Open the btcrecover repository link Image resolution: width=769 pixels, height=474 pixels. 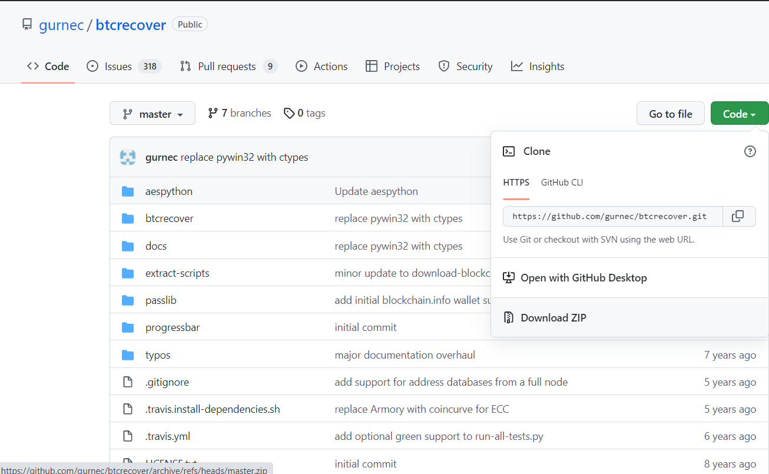(x=131, y=25)
